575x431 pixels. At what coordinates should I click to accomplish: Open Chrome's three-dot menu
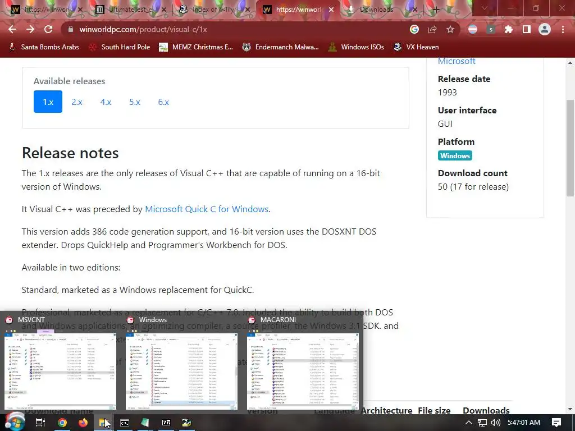563,29
